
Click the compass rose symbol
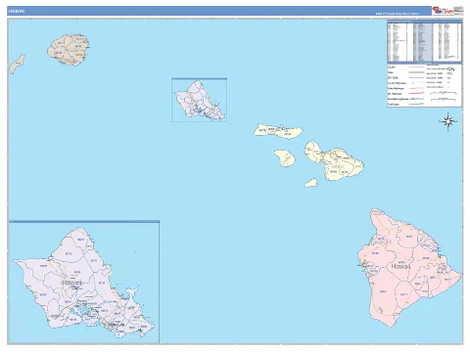[x=447, y=121]
